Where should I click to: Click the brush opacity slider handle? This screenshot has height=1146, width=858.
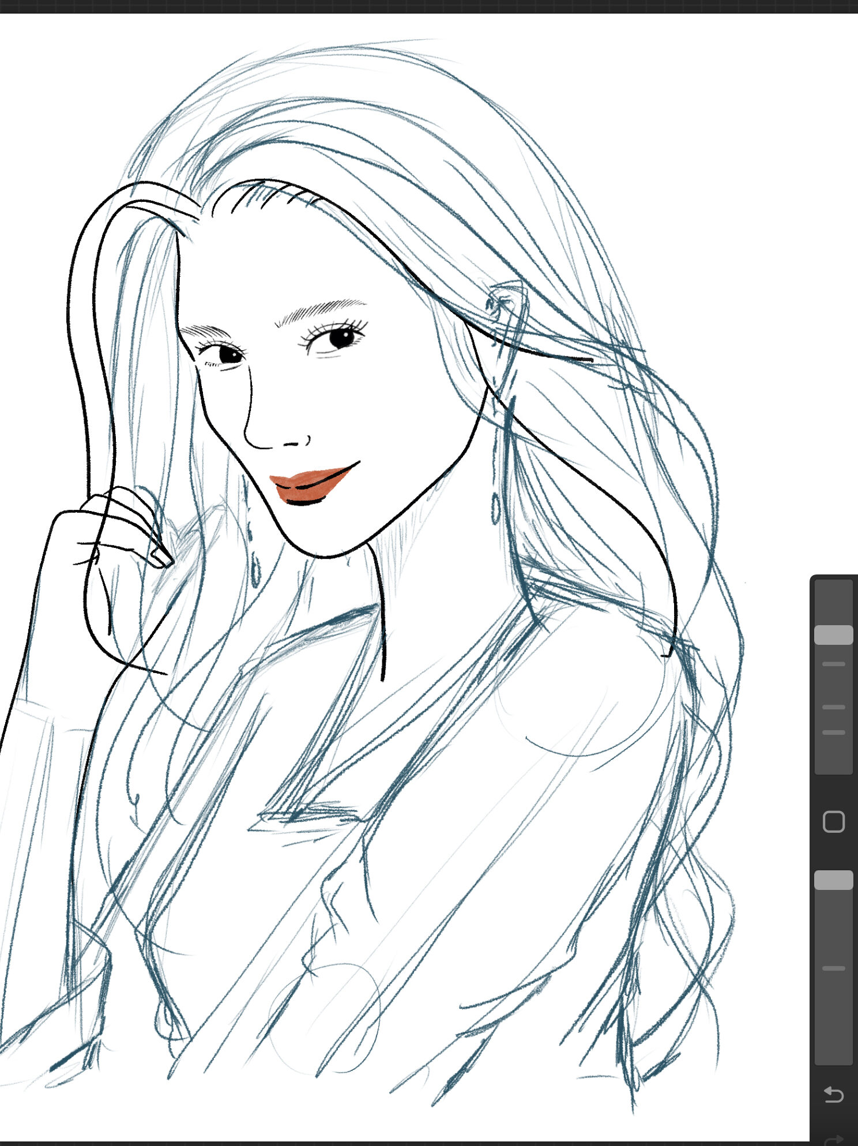coord(833,880)
